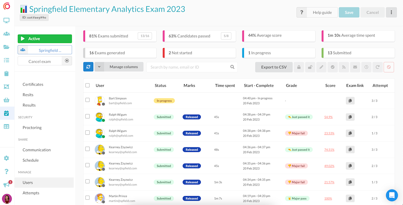Click the envelope email toolbar icon
403x205 pixels.
coord(355,67)
